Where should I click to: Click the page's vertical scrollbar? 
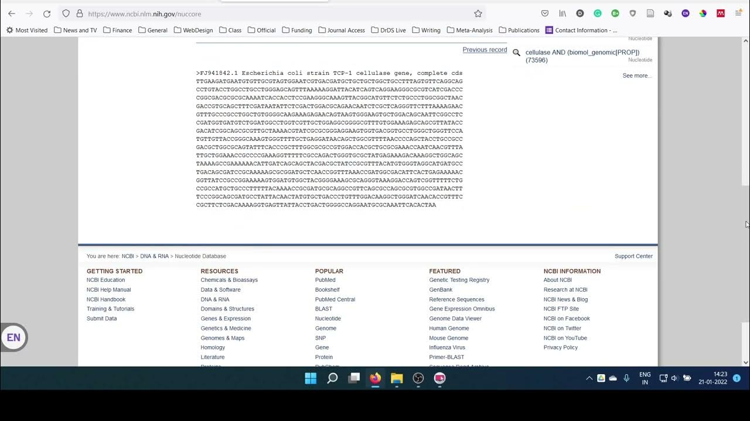tap(745, 202)
